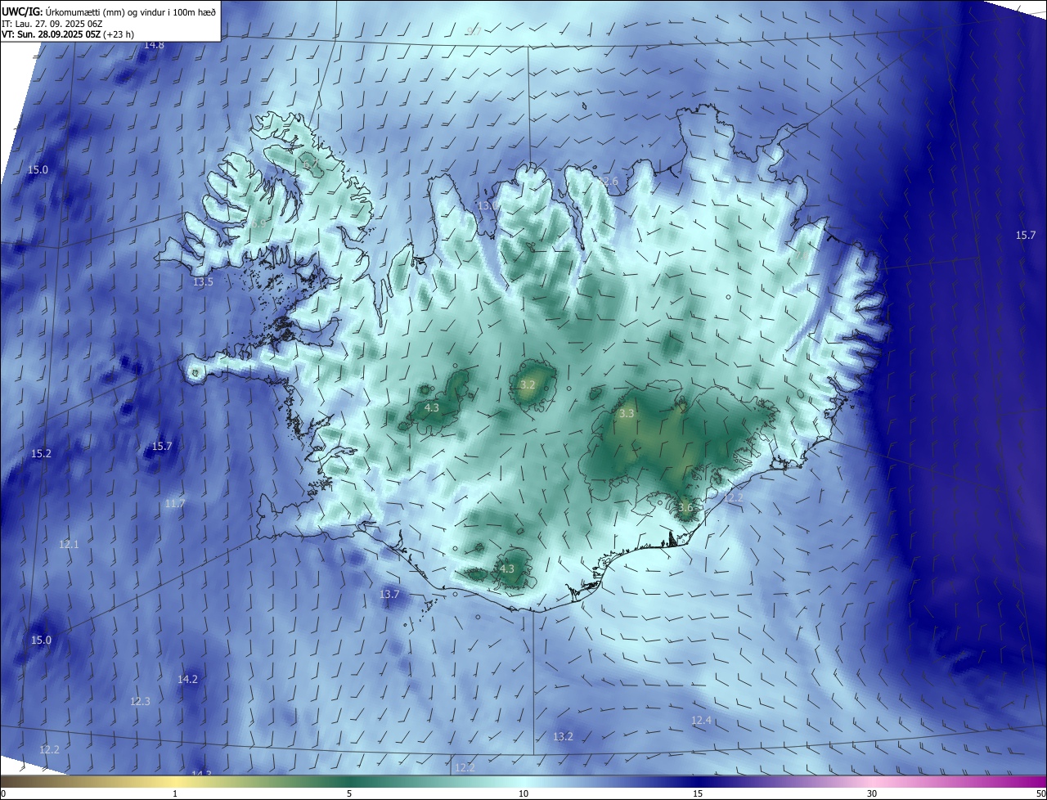Click the colorbar tick label 30
Image resolution: width=1047 pixels, height=800 pixels.
click(872, 793)
